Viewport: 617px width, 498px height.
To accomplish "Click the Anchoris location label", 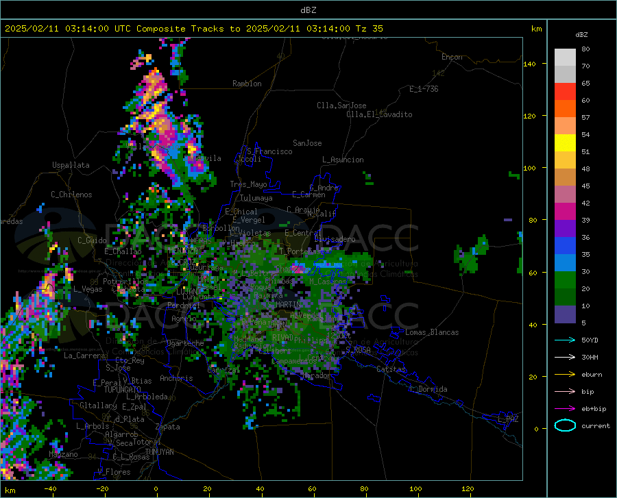I will 176,378.
